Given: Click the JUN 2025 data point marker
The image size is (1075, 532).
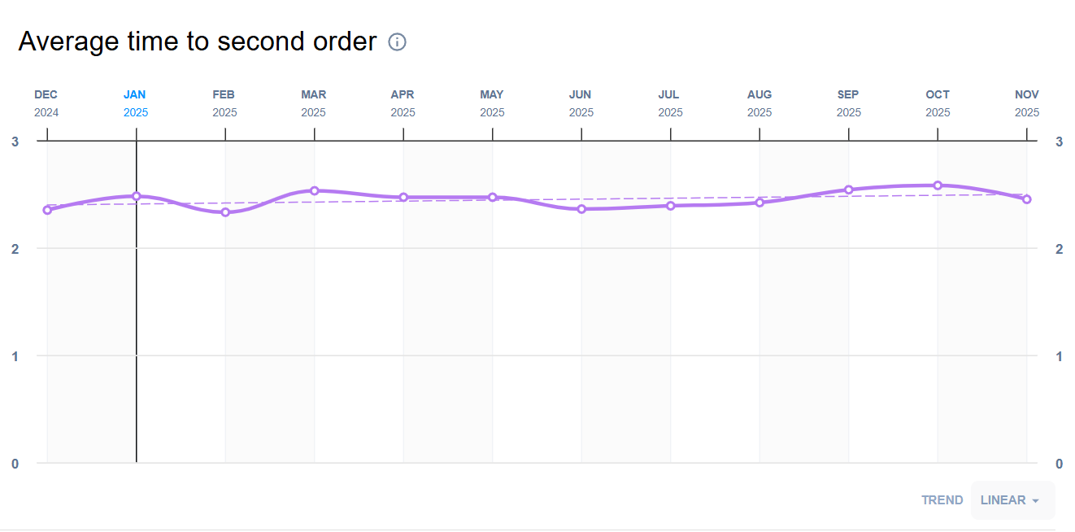Looking at the screenshot, I should [x=581, y=209].
